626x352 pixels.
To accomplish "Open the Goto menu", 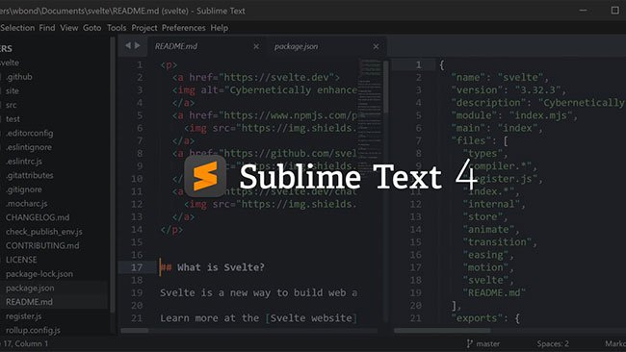I will point(92,28).
